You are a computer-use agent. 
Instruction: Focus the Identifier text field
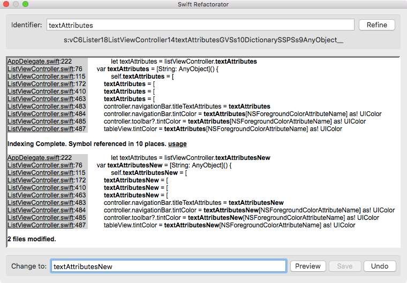pos(200,25)
